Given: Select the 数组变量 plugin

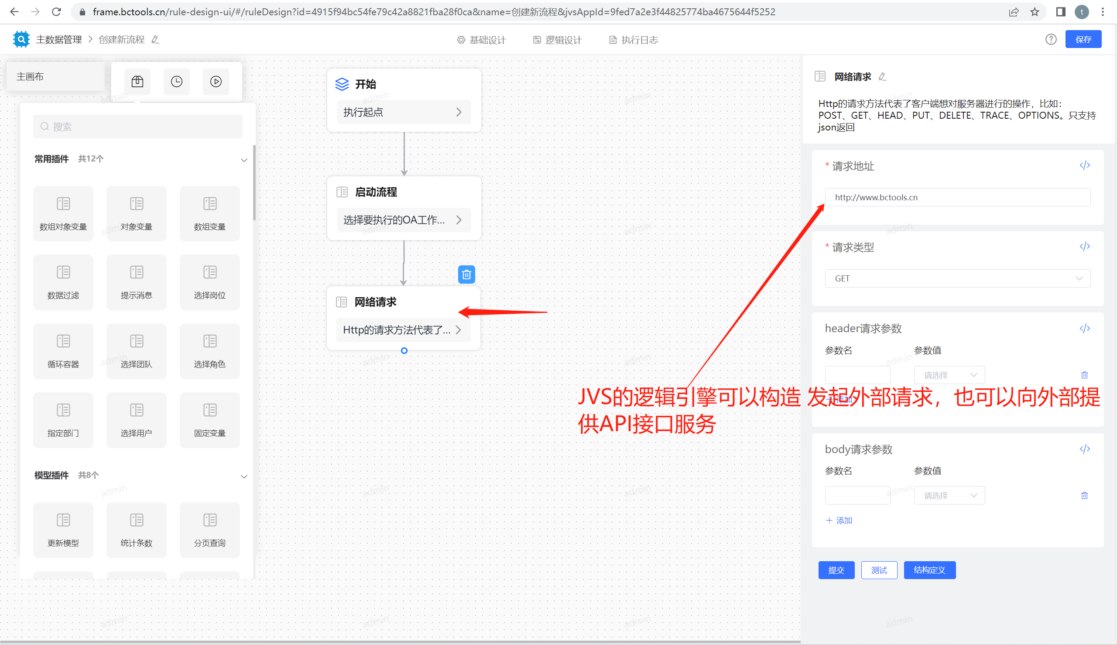Looking at the screenshot, I should click(210, 214).
